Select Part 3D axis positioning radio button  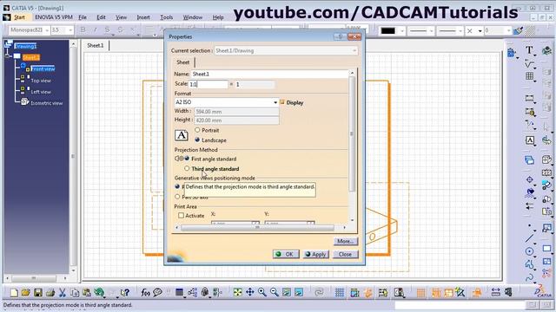coord(177,197)
